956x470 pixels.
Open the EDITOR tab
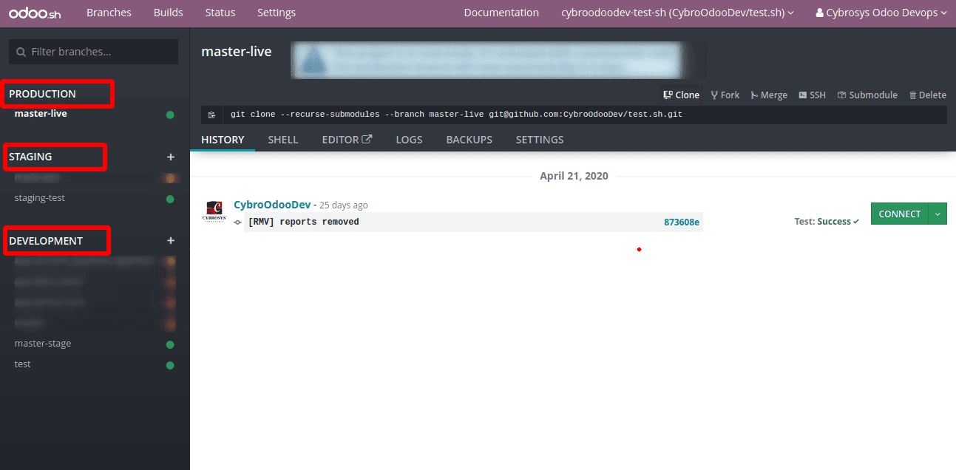[x=347, y=140]
